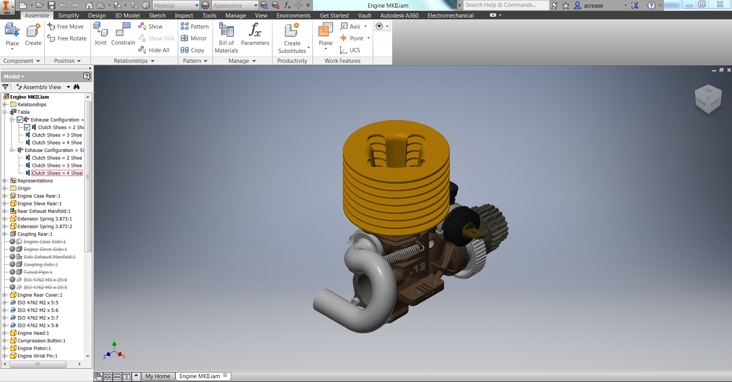Click the Appearance color sphere swatch
The width and height of the screenshot is (732, 382).
pyautogui.click(x=205, y=5)
